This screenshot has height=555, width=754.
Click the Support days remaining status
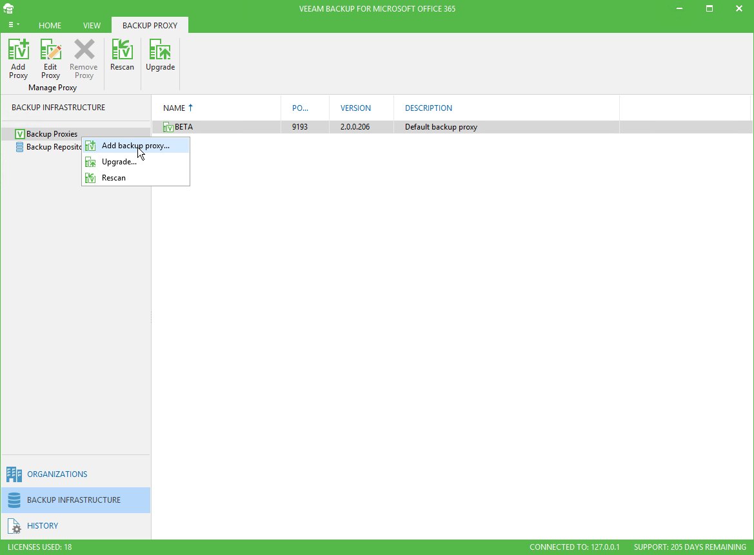(690, 547)
